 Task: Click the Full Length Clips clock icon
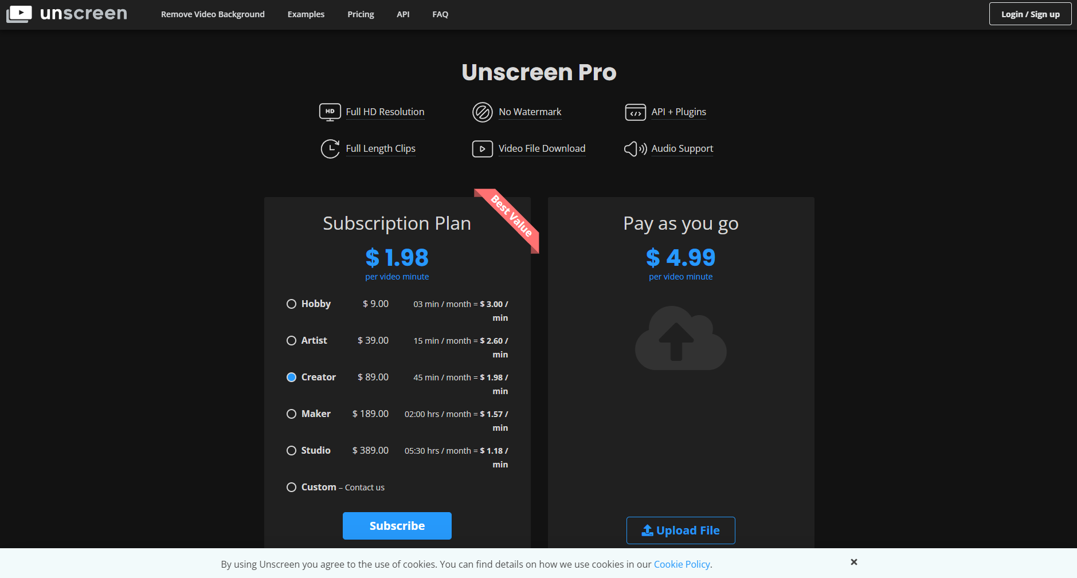pyautogui.click(x=330, y=149)
